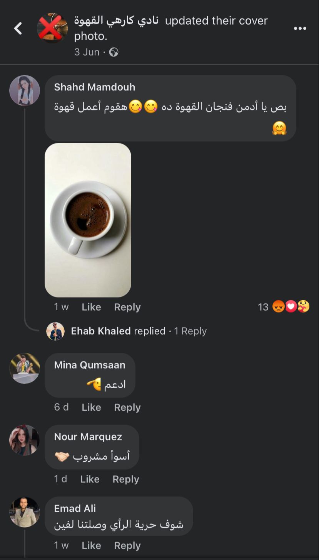Screen dimensions: 319x560
Task: Open the Emad Ali name link
Action: pos(75,508)
